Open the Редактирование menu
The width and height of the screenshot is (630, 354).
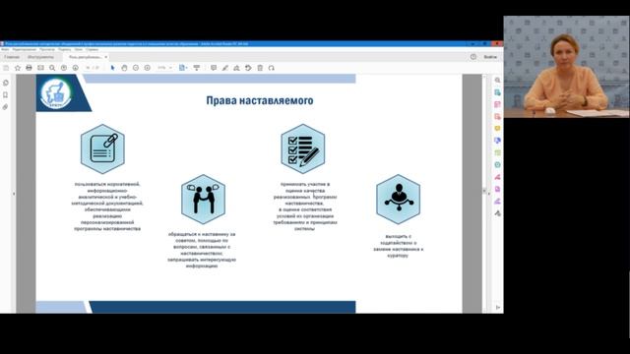tap(24, 49)
